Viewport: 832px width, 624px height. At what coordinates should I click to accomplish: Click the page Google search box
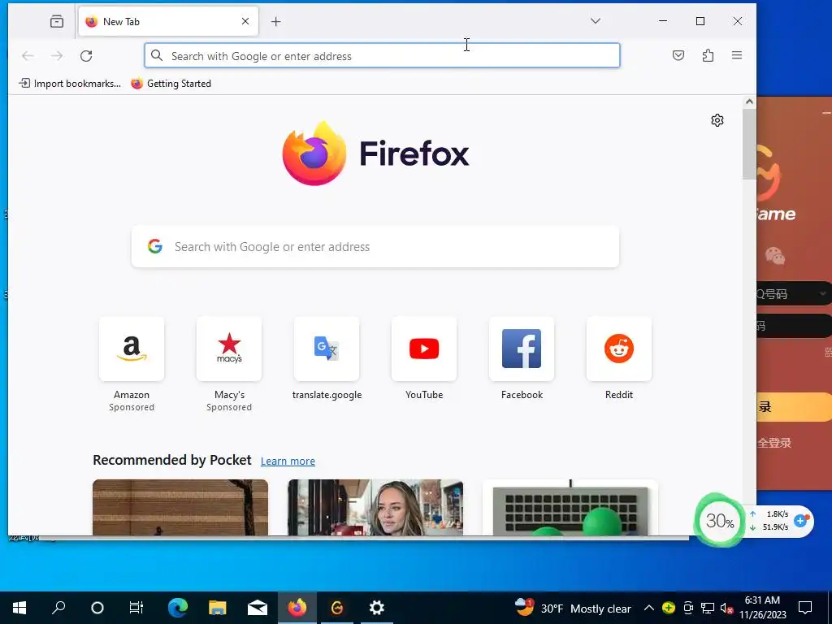[375, 247]
